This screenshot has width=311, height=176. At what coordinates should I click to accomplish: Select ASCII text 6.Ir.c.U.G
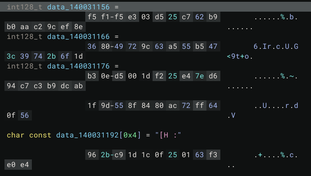(x=276, y=47)
